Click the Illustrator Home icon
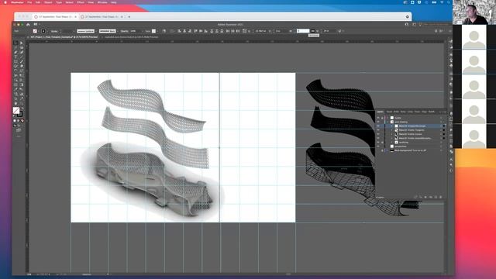Screen dimensions: 496x279 point(28,24)
